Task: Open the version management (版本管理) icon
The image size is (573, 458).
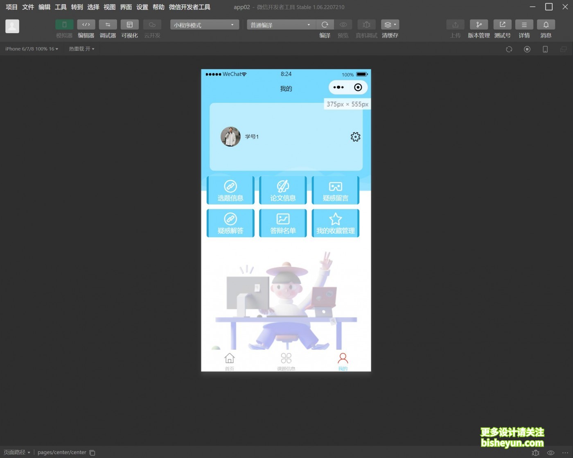Action: [478, 25]
